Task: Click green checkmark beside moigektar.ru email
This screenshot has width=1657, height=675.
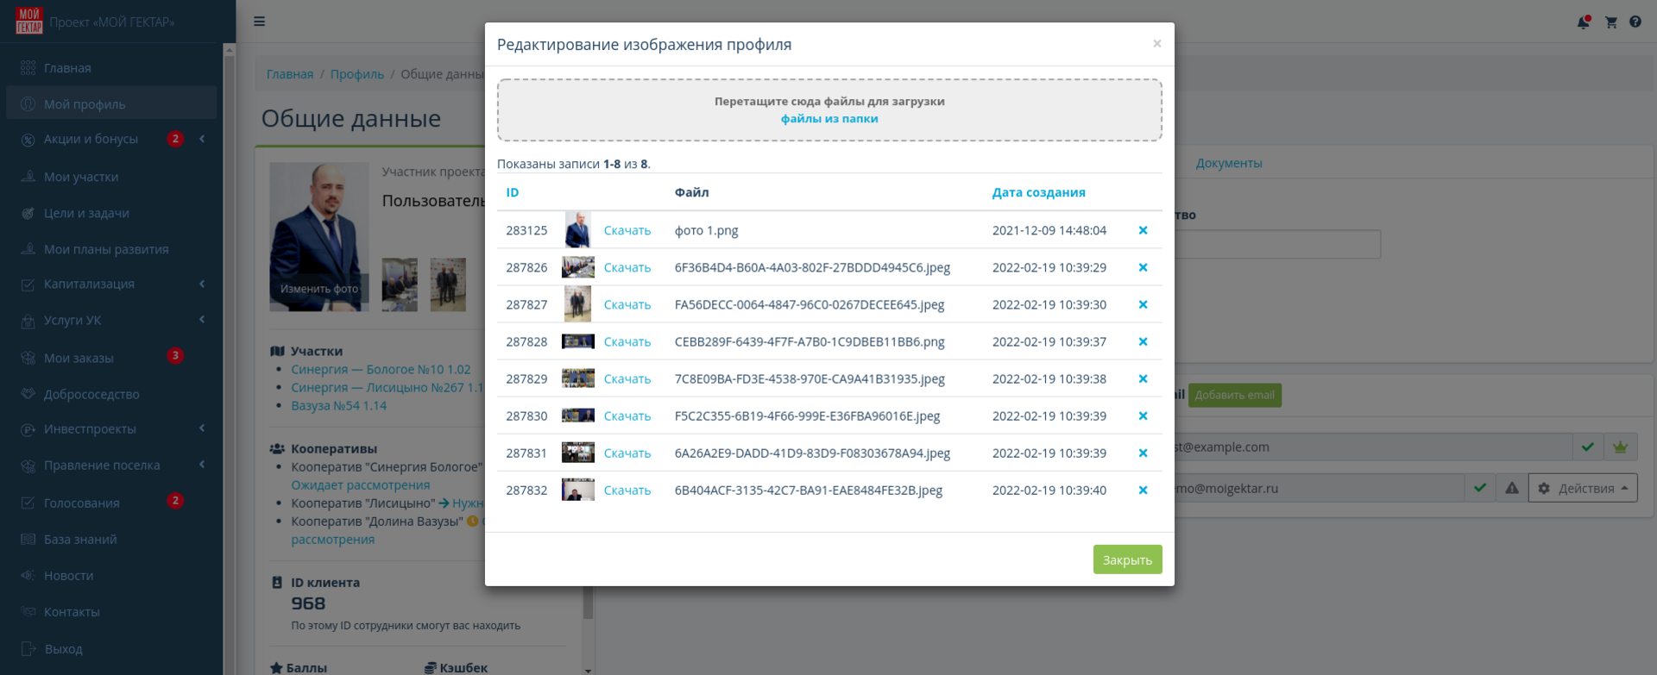Action: (x=1480, y=488)
